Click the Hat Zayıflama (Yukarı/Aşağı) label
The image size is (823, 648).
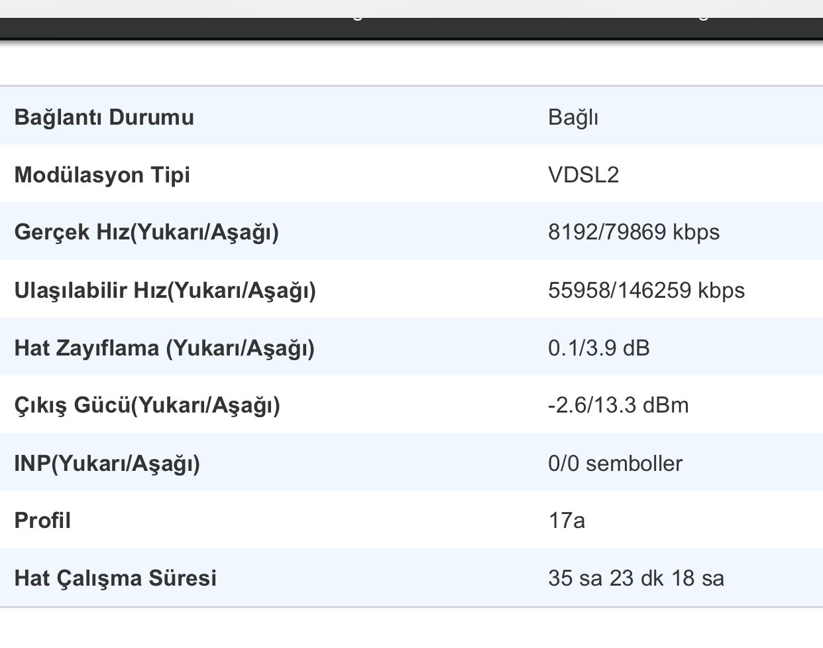164,348
